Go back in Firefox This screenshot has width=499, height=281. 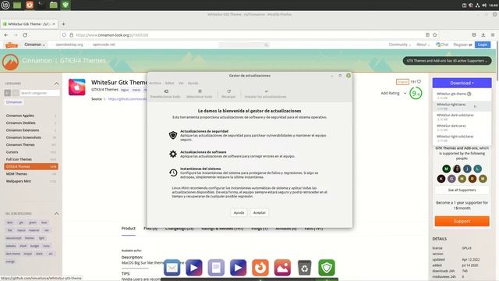coord(6,34)
